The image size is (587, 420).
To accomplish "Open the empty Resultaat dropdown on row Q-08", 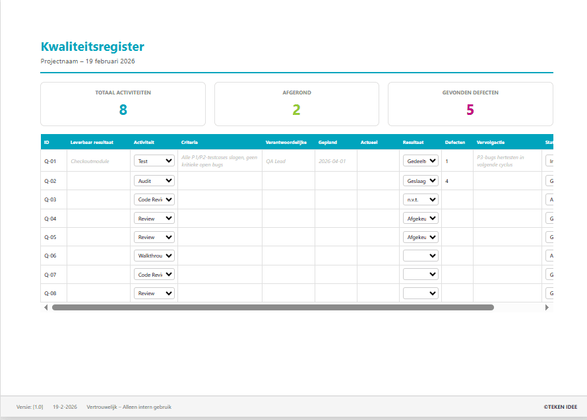I will (x=420, y=293).
